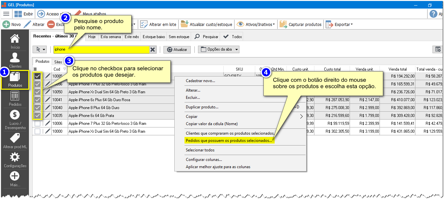Edit product 10000 with pencil icon

[x=48, y=131]
